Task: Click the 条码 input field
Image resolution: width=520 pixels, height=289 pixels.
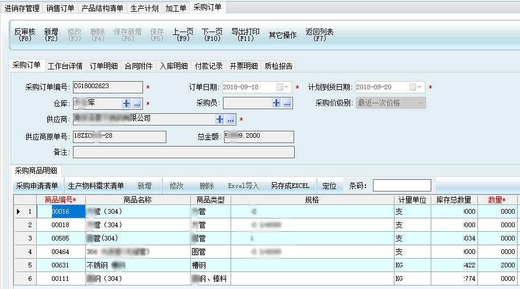Action: pyautogui.click(x=402, y=186)
